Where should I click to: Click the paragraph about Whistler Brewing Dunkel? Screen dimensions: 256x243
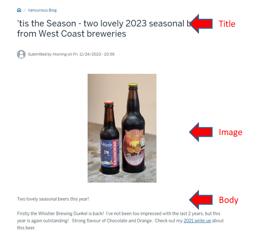pos(120,221)
